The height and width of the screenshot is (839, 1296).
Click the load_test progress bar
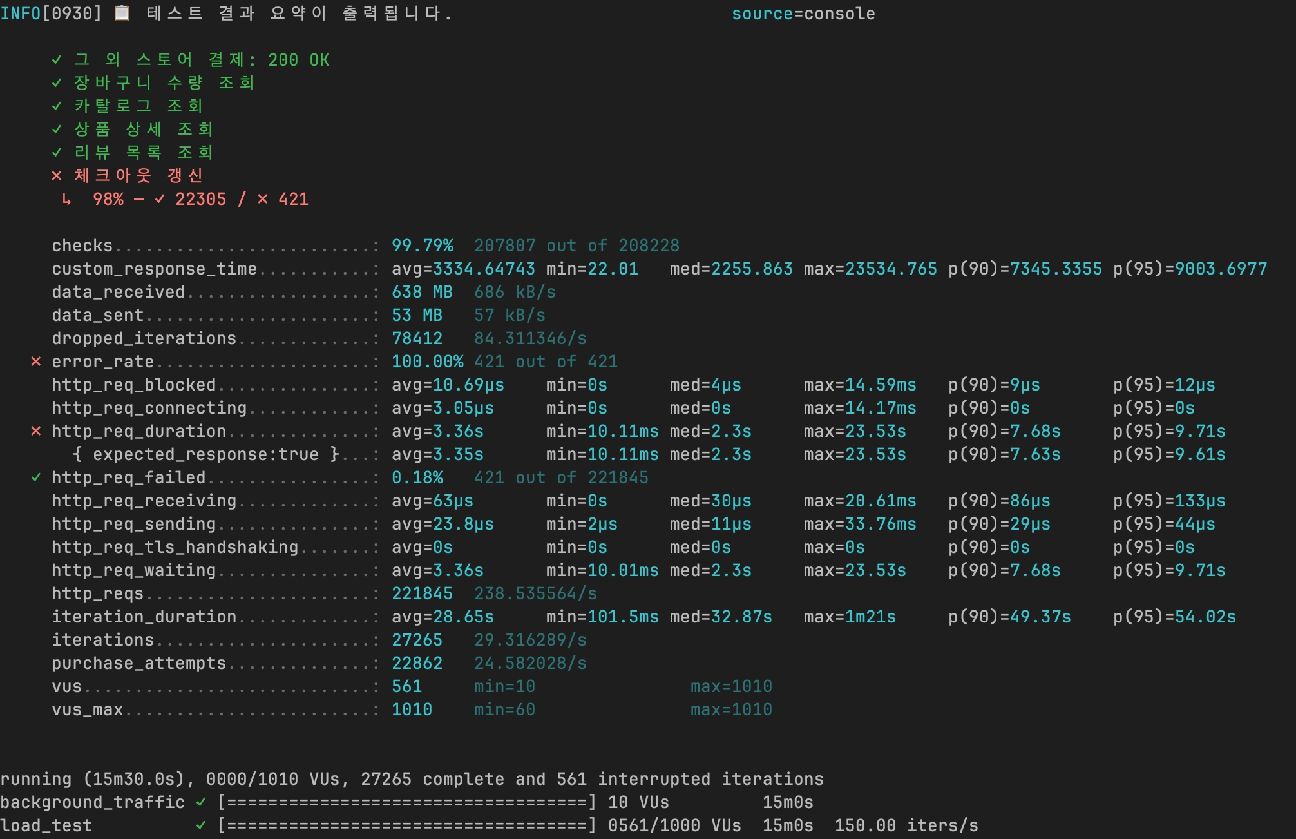click(407, 825)
